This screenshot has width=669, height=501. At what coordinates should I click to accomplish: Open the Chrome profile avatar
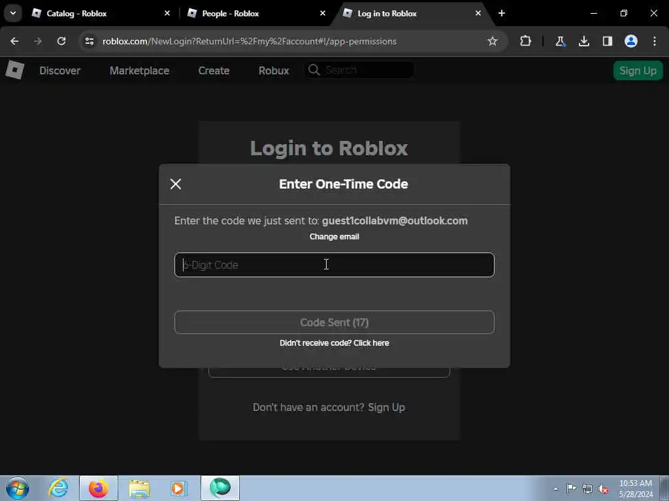click(x=631, y=41)
